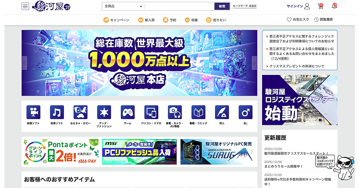Viewport: 359px width, 188px height.
Task: Show the next hero banner slide
Action: tap(254, 63)
